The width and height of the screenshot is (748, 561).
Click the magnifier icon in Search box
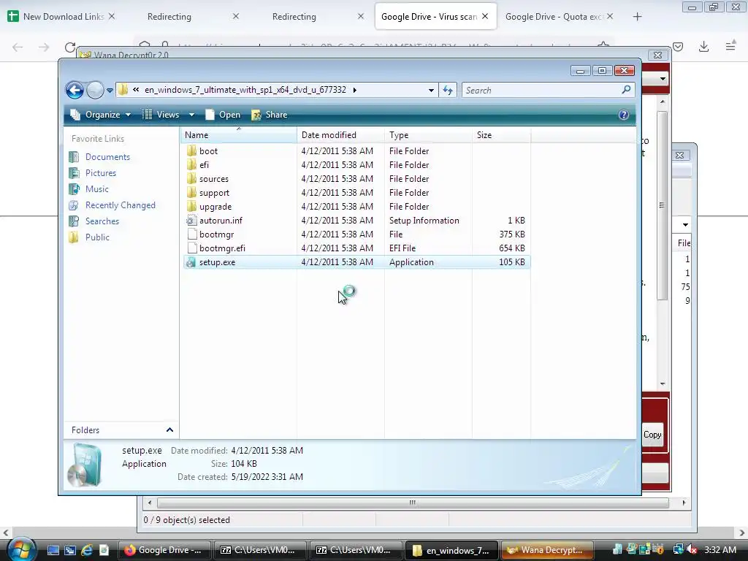(626, 90)
